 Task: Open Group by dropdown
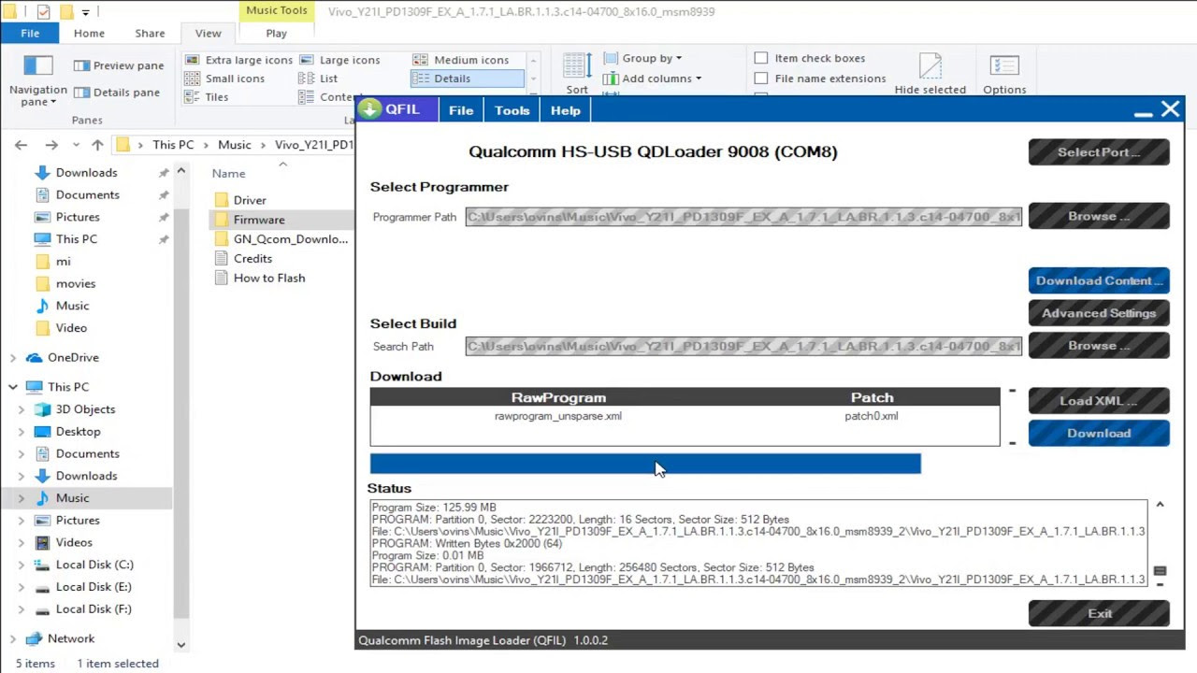tap(643, 58)
